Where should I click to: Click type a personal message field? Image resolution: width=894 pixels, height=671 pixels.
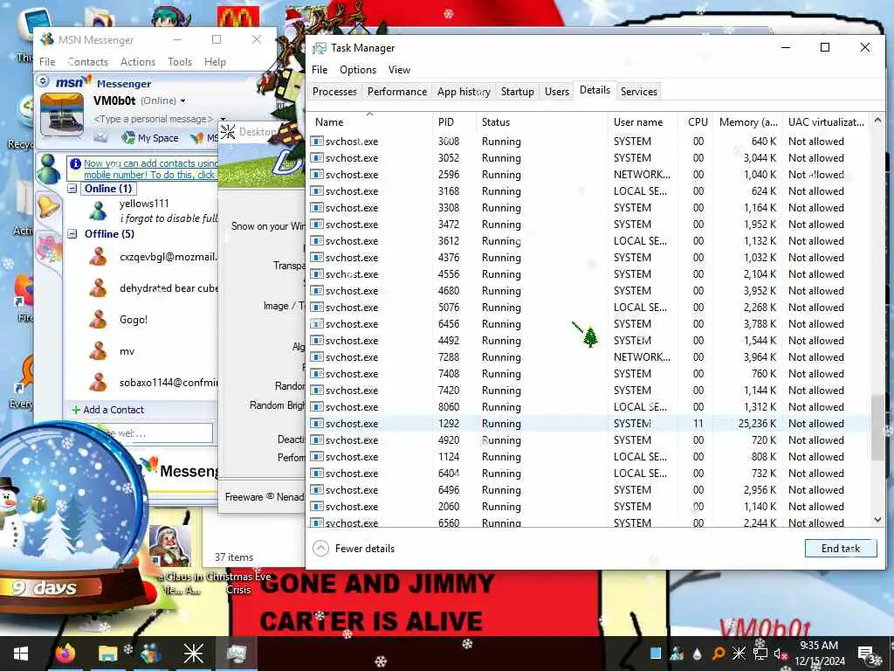[153, 119]
